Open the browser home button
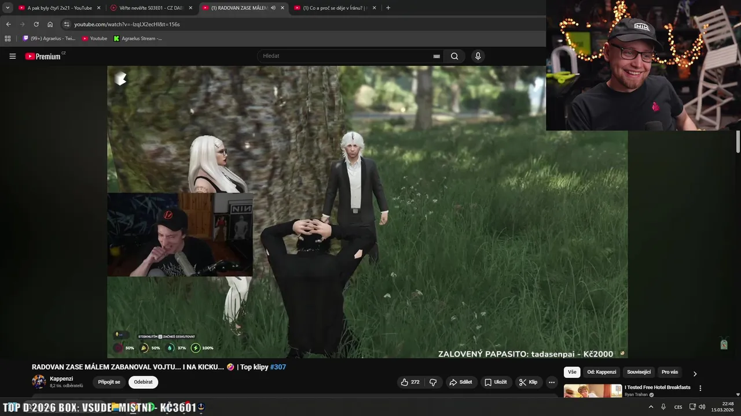 click(50, 24)
